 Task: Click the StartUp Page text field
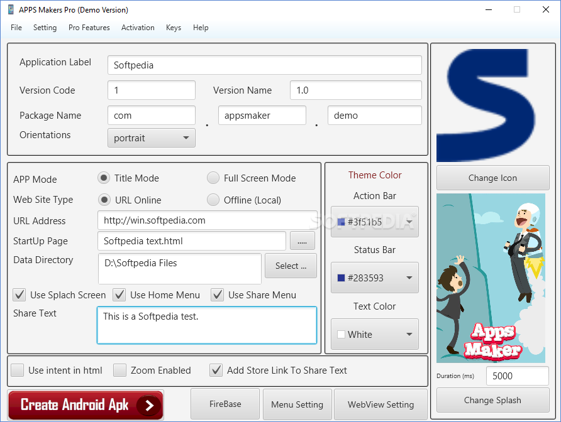[191, 241]
